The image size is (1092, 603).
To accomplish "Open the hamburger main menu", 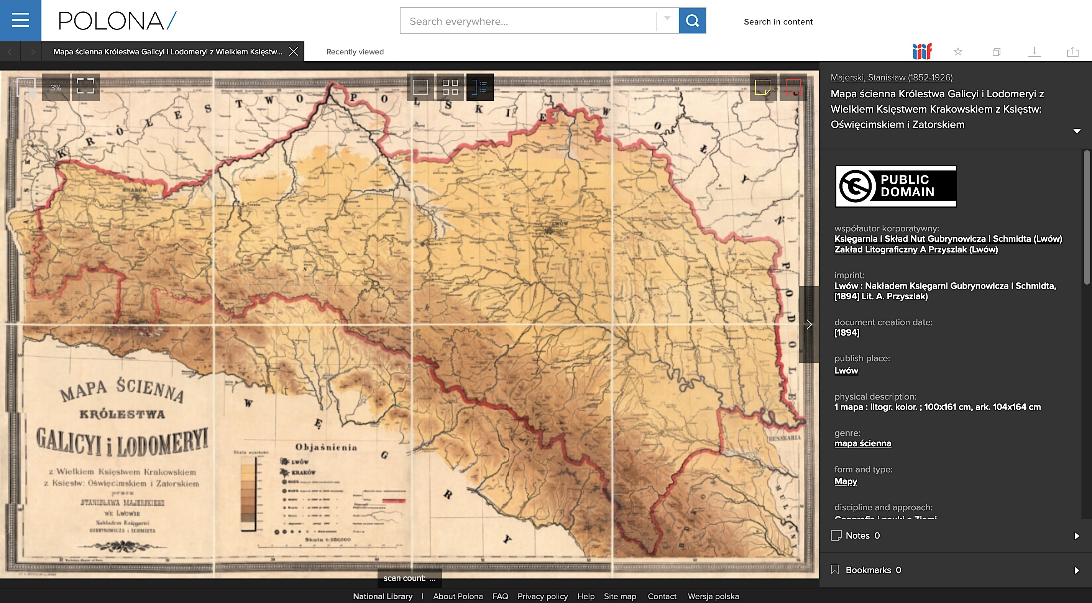I will pyautogui.click(x=20, y=20).
